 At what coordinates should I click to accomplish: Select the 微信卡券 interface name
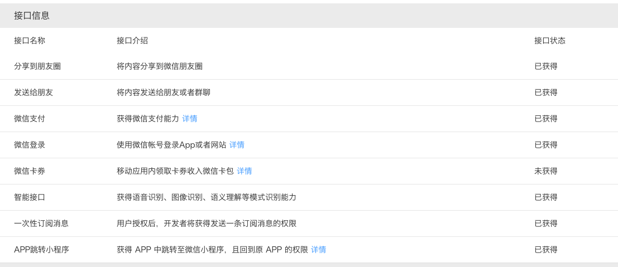(30, 171)
